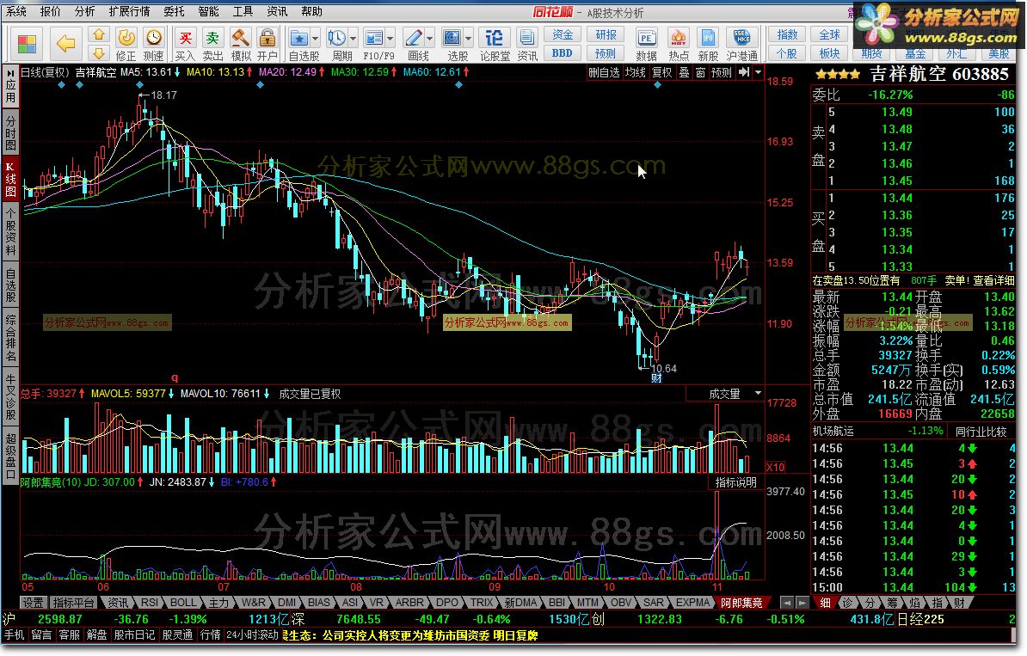Toggle 删自选 remove from watchlist
Screen dimensions: 1027x656
pos(604,72)
